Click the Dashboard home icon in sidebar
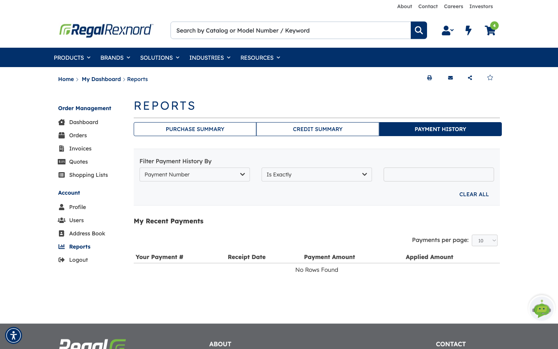 click(x=62, y=122)
